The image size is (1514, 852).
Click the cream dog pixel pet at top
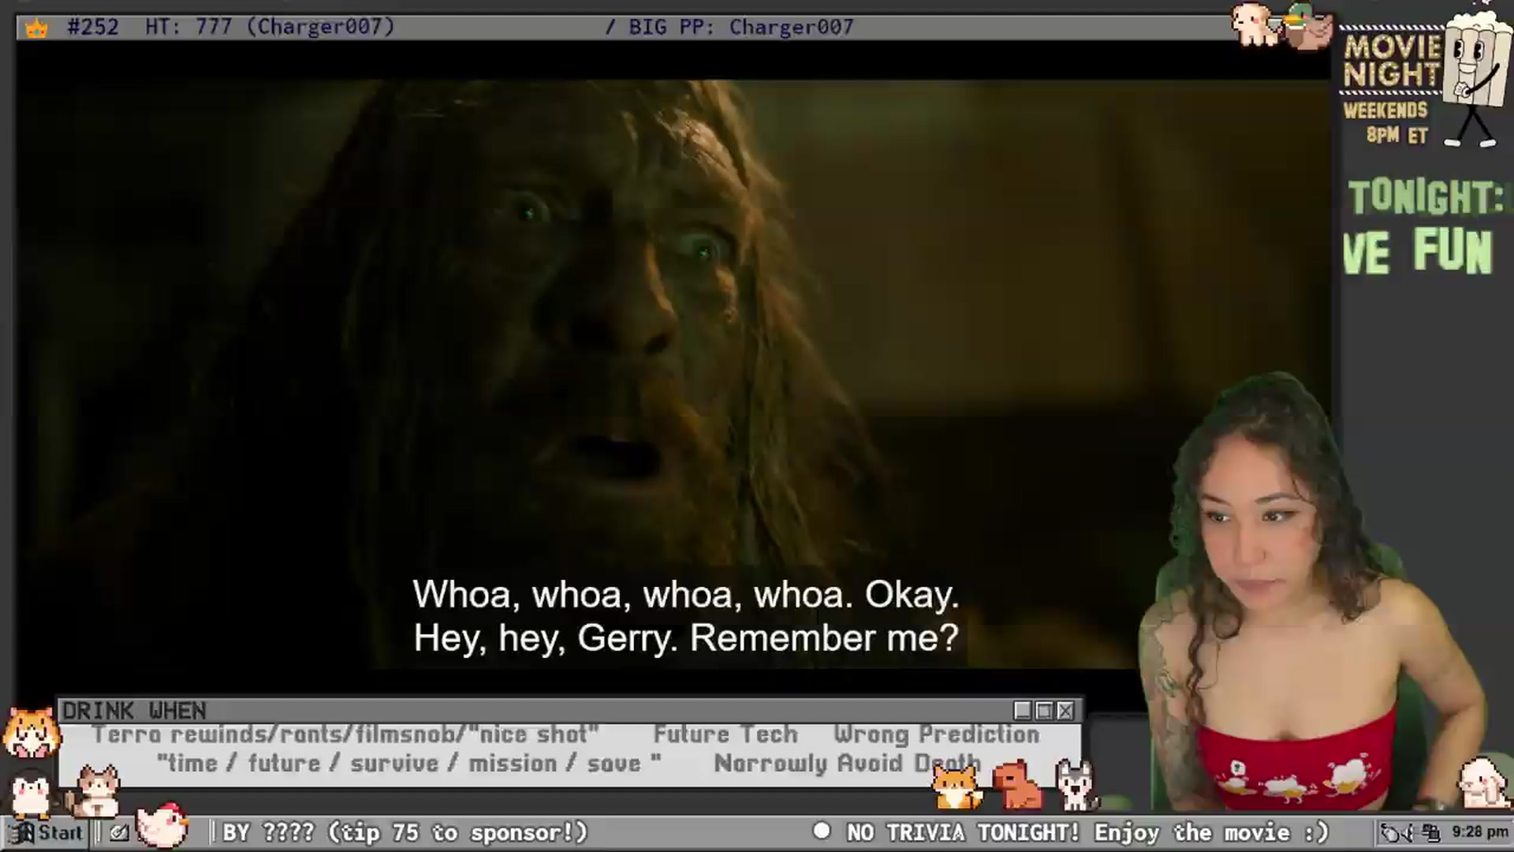pyautogui.click(x=1255, y=24)
